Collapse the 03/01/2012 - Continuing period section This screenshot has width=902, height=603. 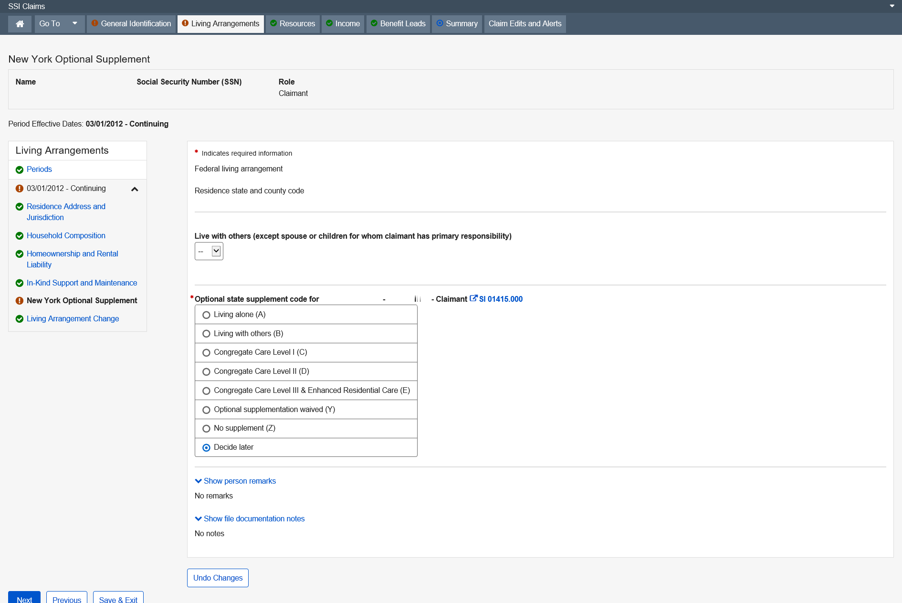click(x=135, y=189)
